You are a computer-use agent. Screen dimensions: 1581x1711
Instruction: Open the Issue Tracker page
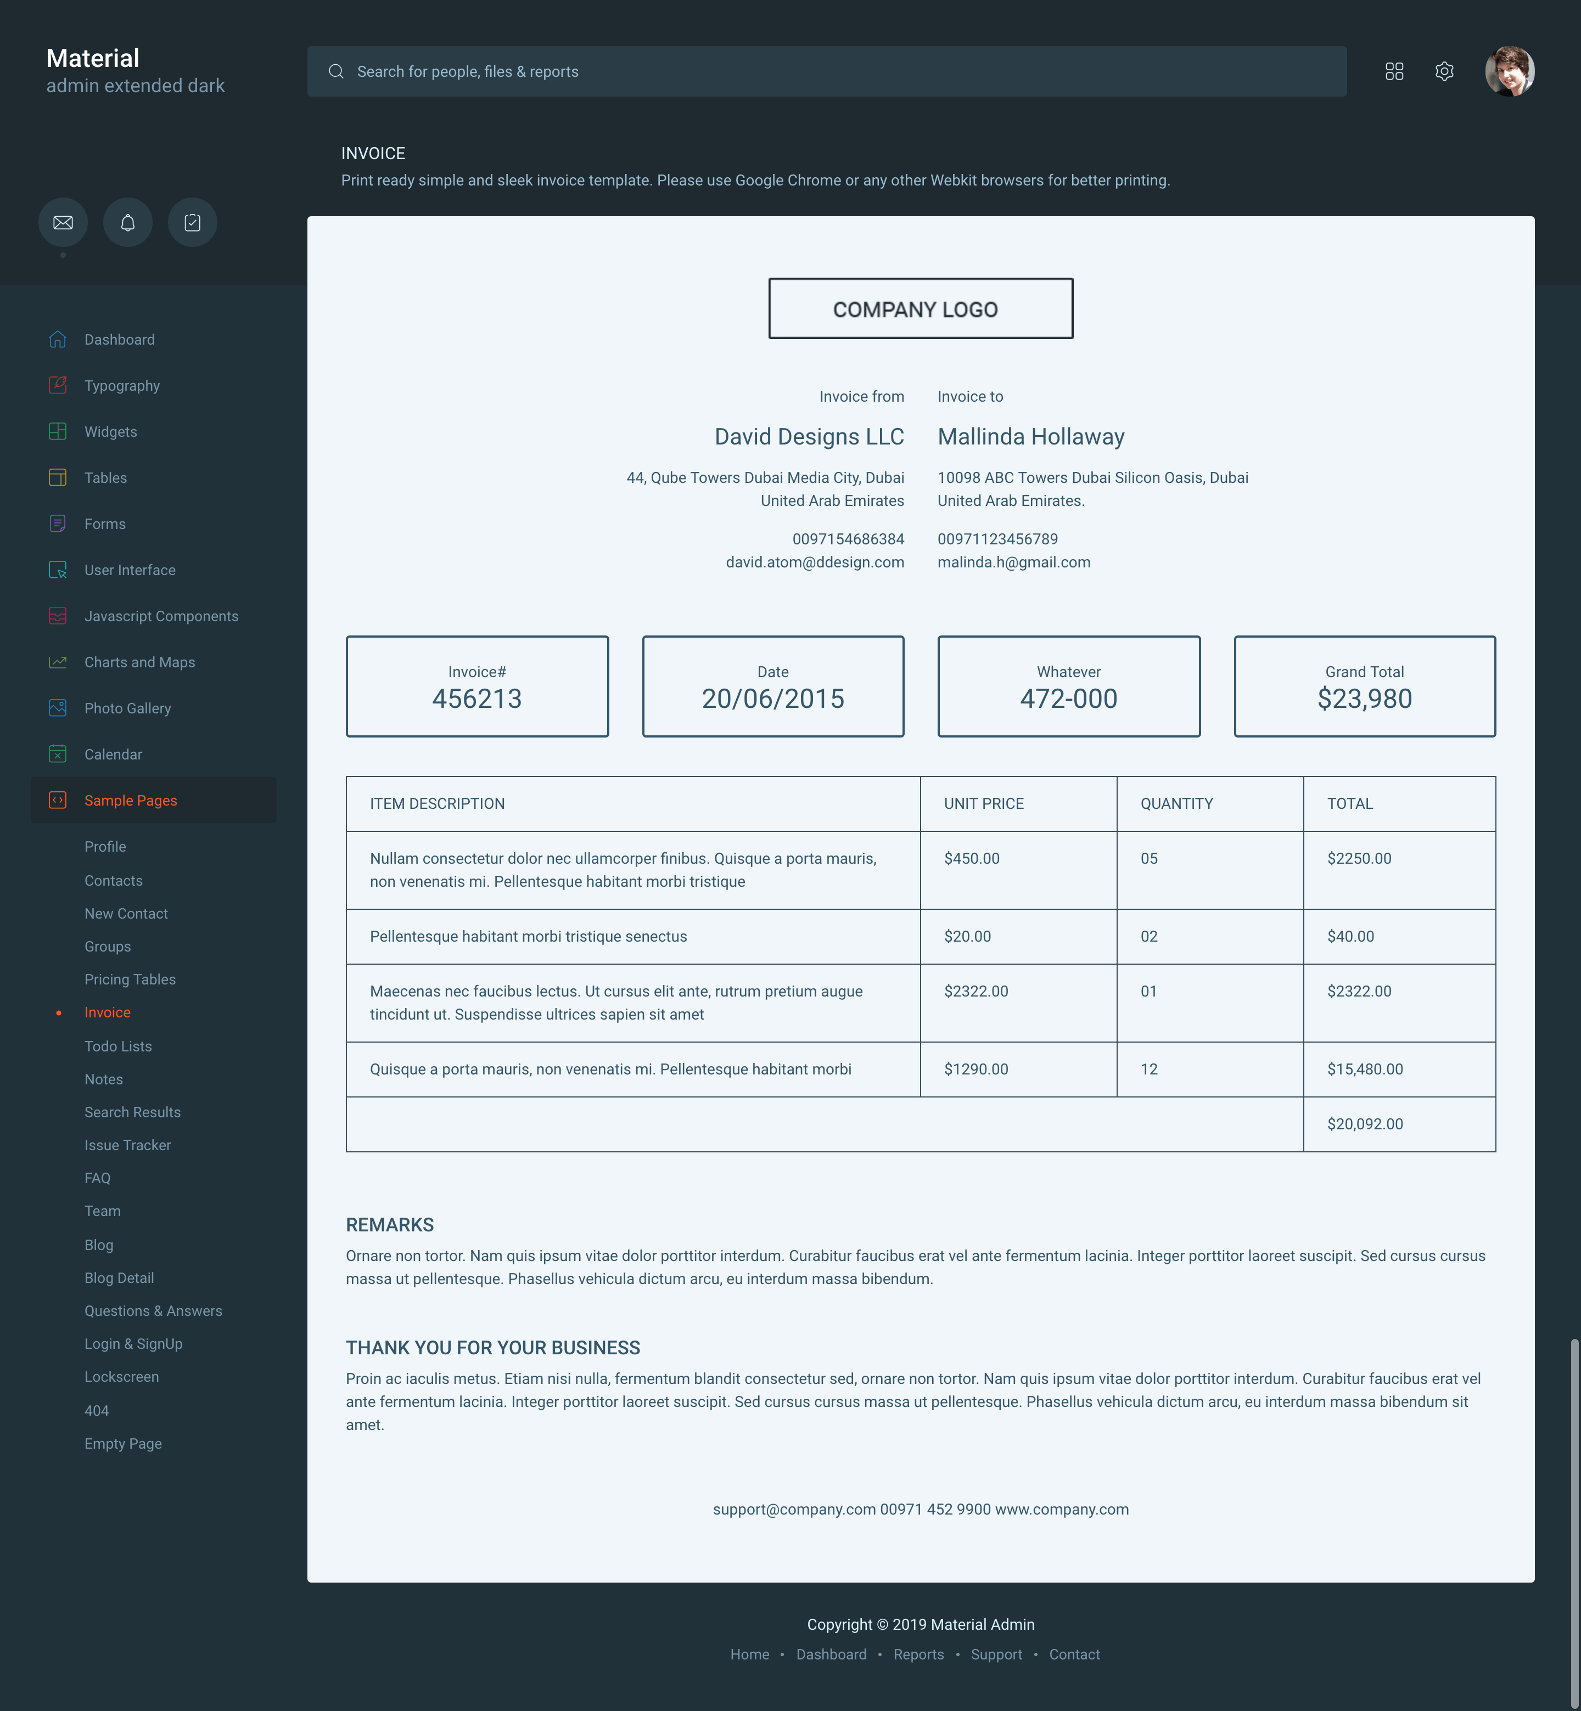tap(127, 1146)
